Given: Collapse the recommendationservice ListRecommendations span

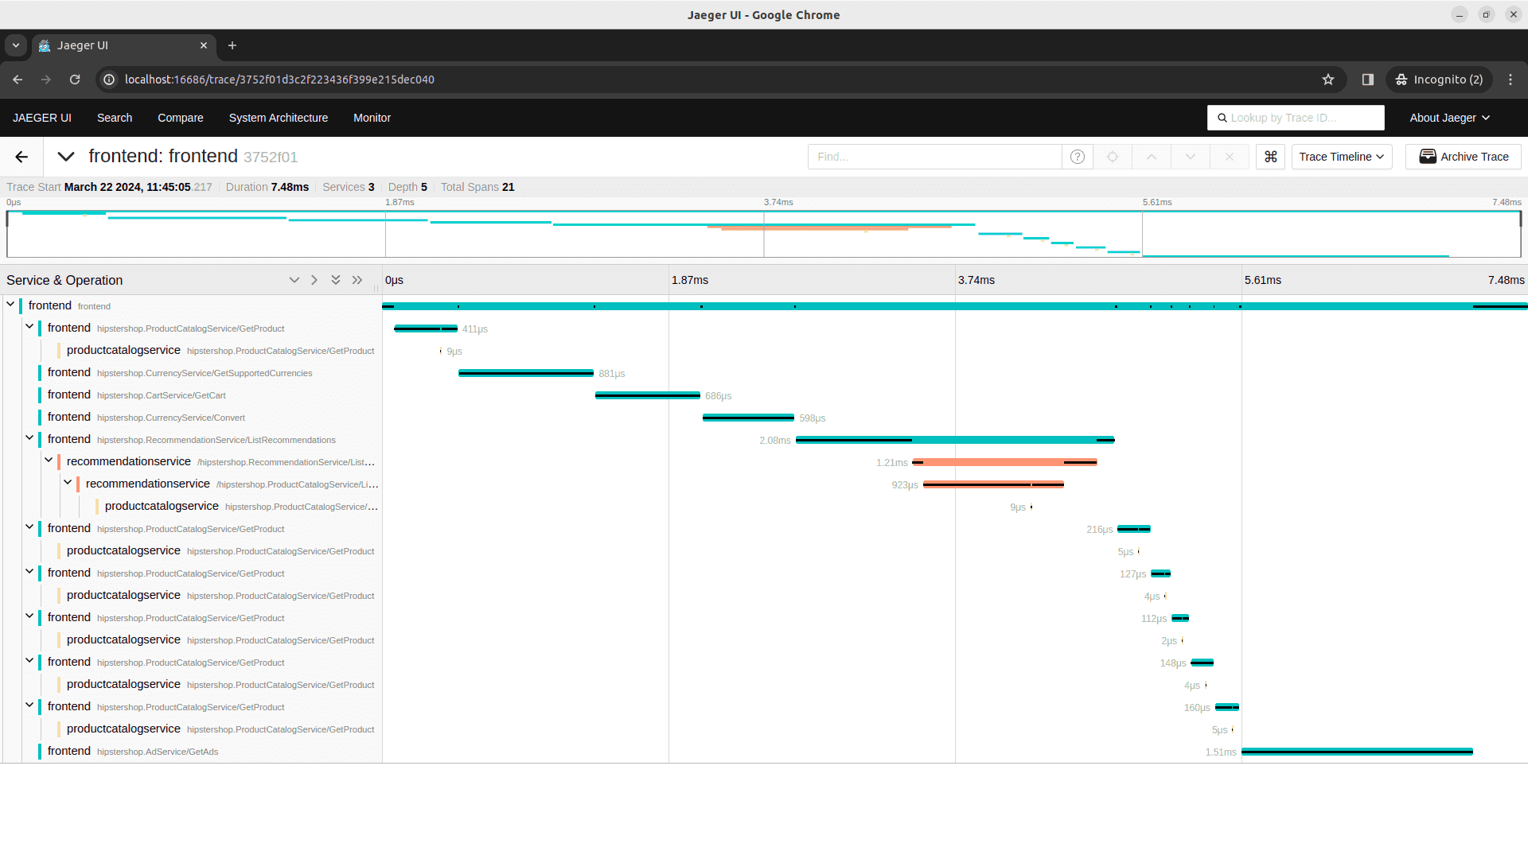Looking at the screenshot, I should [49, 460].
